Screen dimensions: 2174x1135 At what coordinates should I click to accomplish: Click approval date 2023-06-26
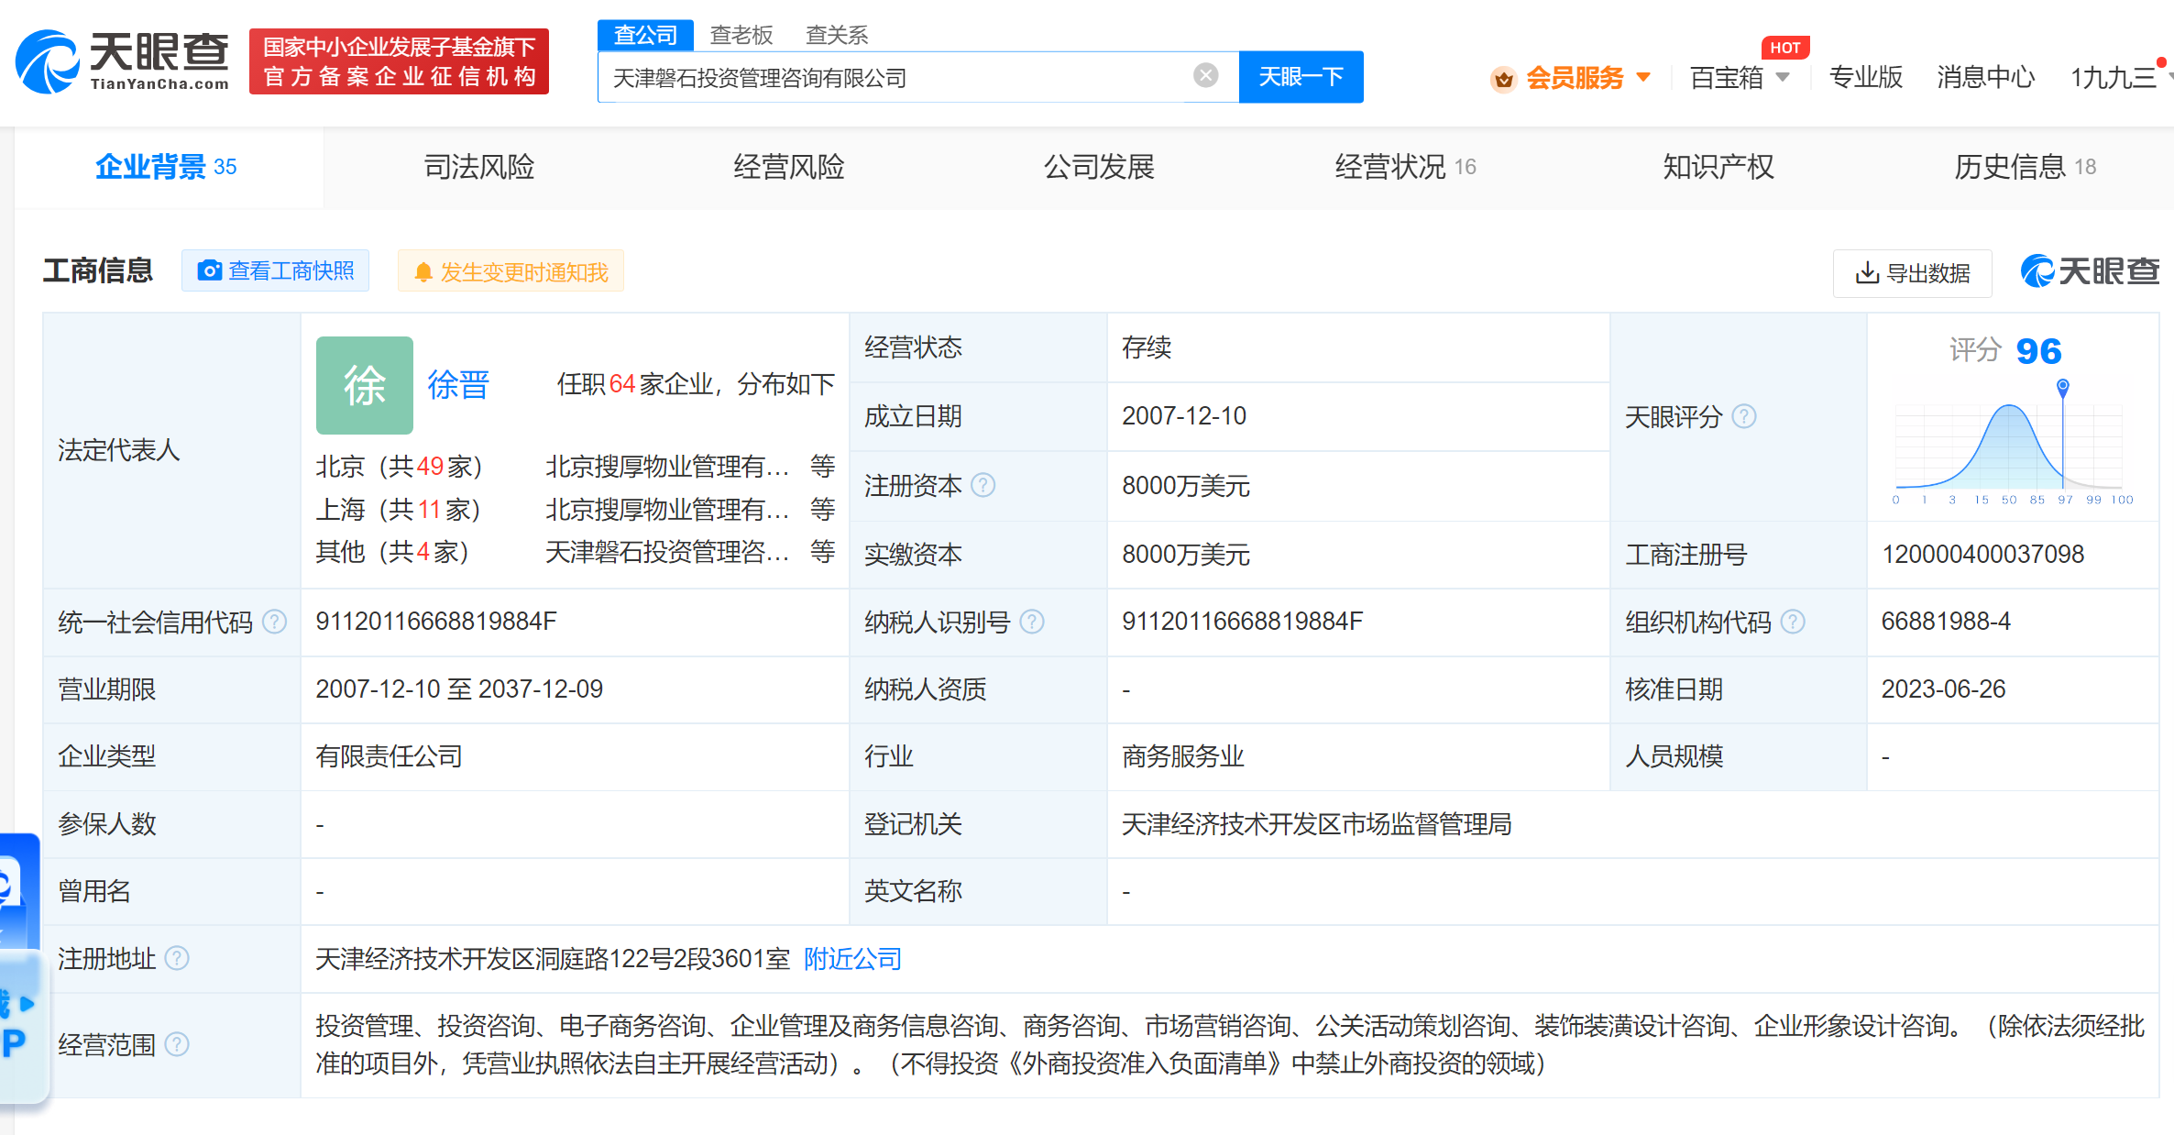(x=1943, y=689)
